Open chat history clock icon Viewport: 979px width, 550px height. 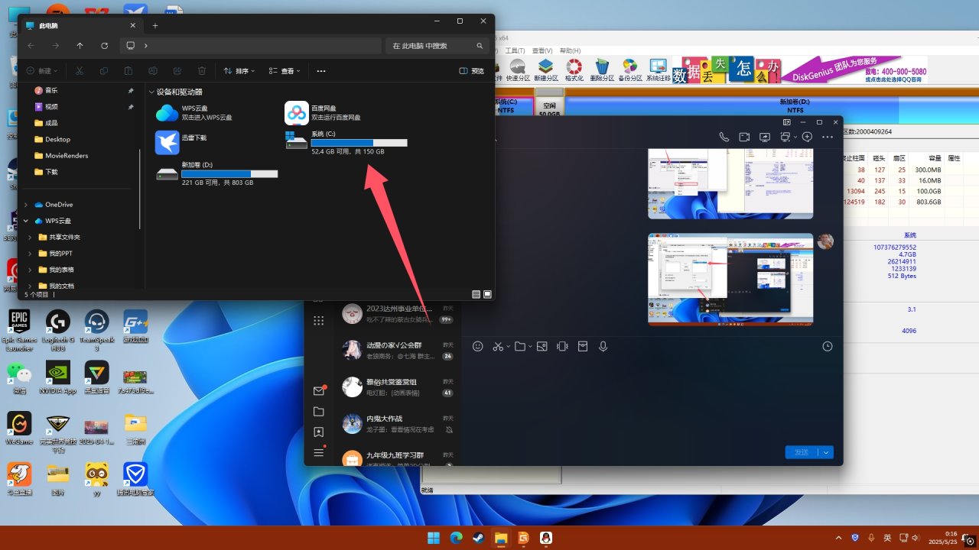827,346
